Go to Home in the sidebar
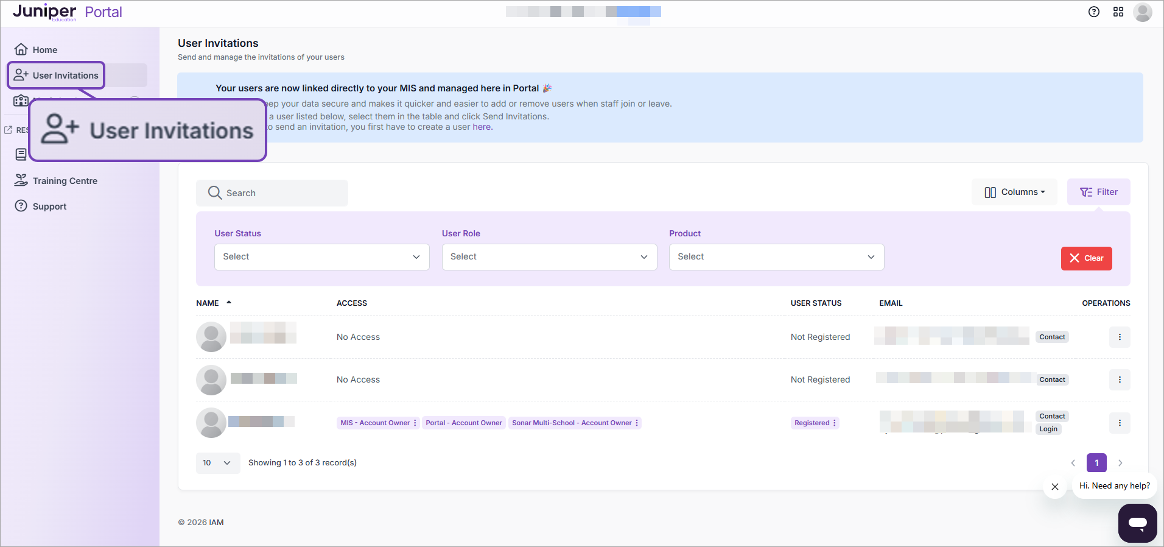1164x547 pixels. [44, 50]
